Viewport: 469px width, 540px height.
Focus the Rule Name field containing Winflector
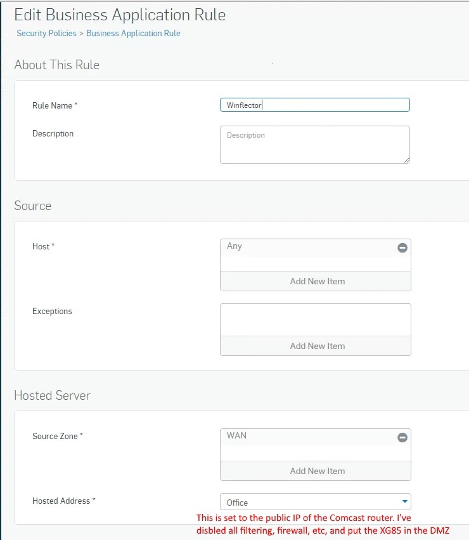(315, 105)
